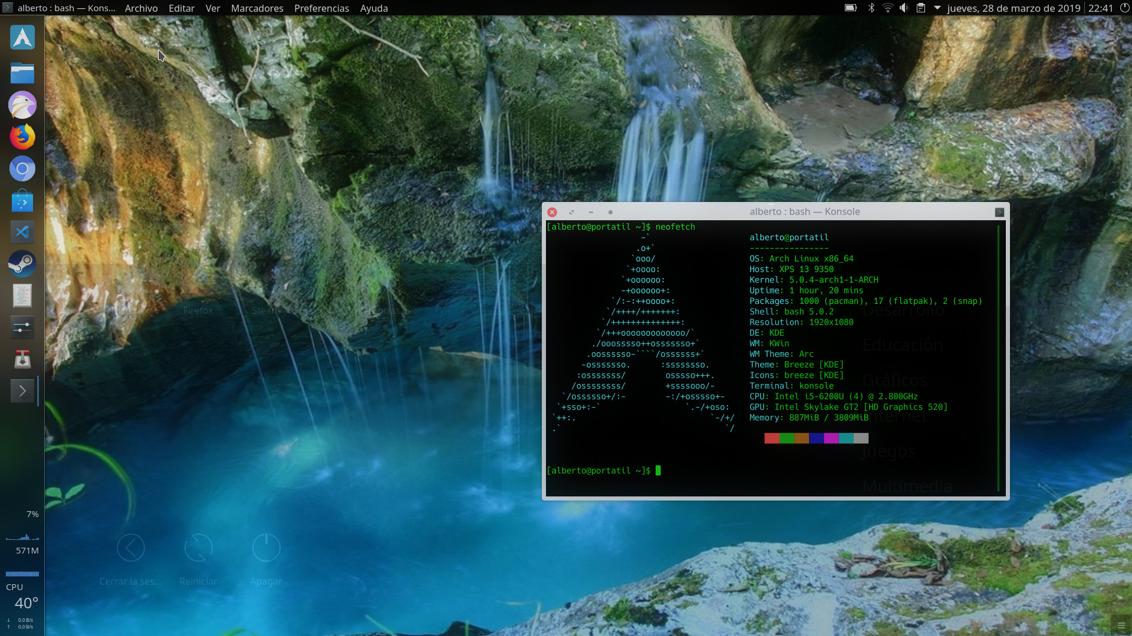Launch Chromium browser from the dock
Viewport: 1132px width, 636px height.
click(x=22, y=169)
